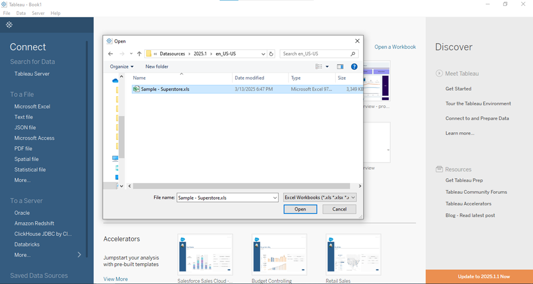Viewport: 533px width, 284px height.
Task: Open Tour the Tableau Environment
Action: point(478,104)
